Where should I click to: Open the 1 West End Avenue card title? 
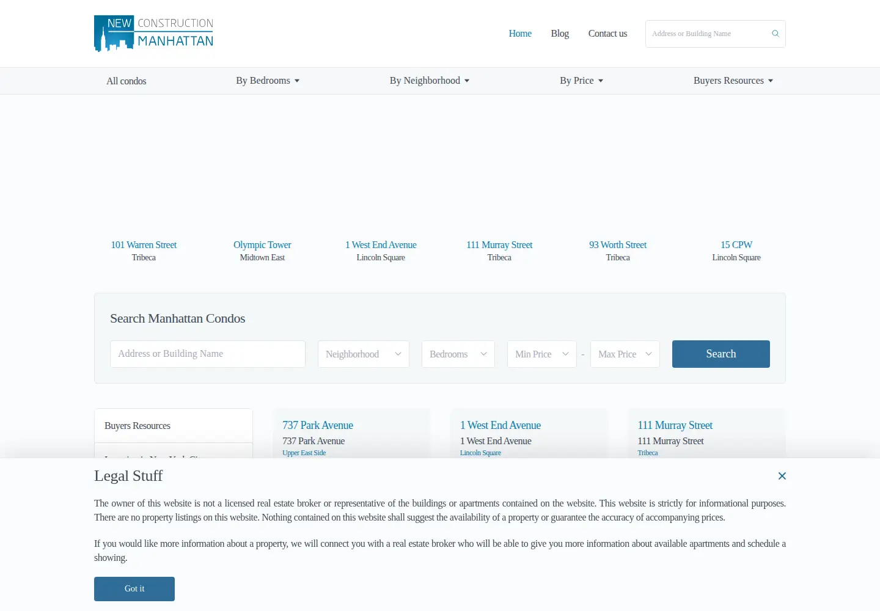[x=501, y=425]
